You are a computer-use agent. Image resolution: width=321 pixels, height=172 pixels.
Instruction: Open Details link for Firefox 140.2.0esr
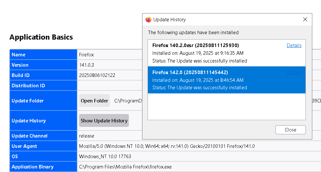(x=294, y=45)
